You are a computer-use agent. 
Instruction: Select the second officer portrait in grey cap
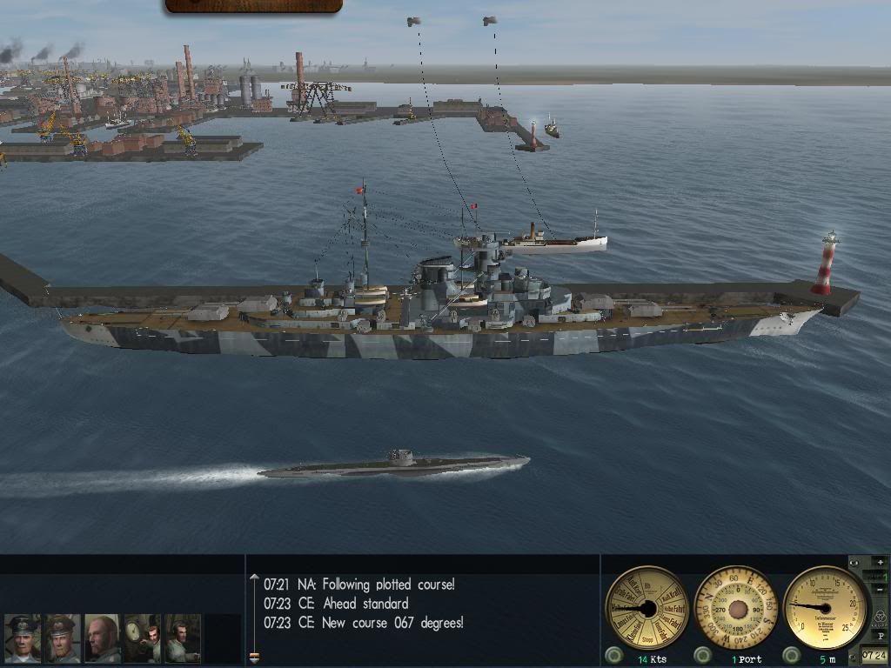pos(63,638)
